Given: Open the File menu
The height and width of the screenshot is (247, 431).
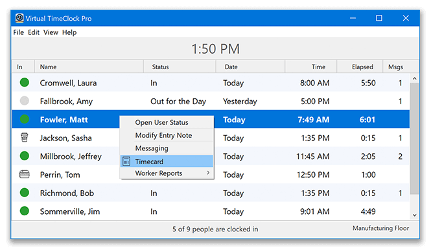Looking at the screenshot, I should click(18, 32).
